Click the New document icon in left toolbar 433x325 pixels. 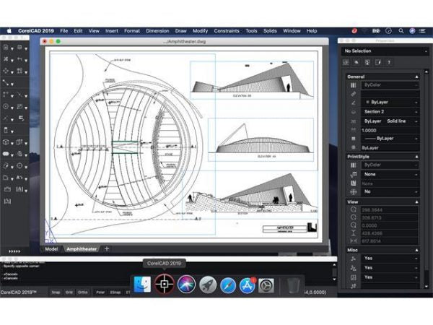pos(6,48)
